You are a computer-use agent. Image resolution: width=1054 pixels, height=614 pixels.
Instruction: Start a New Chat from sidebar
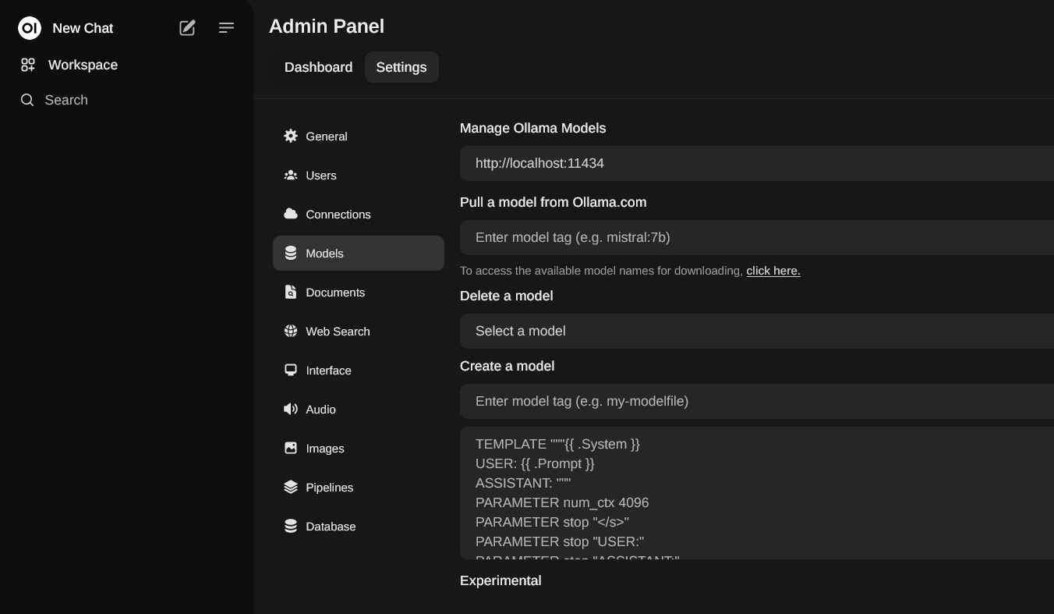[x=83, y=28]
